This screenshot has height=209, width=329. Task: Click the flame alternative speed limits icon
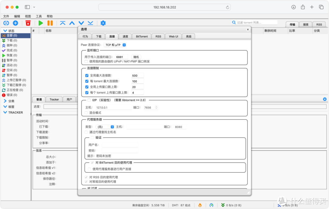coord(200,205)
